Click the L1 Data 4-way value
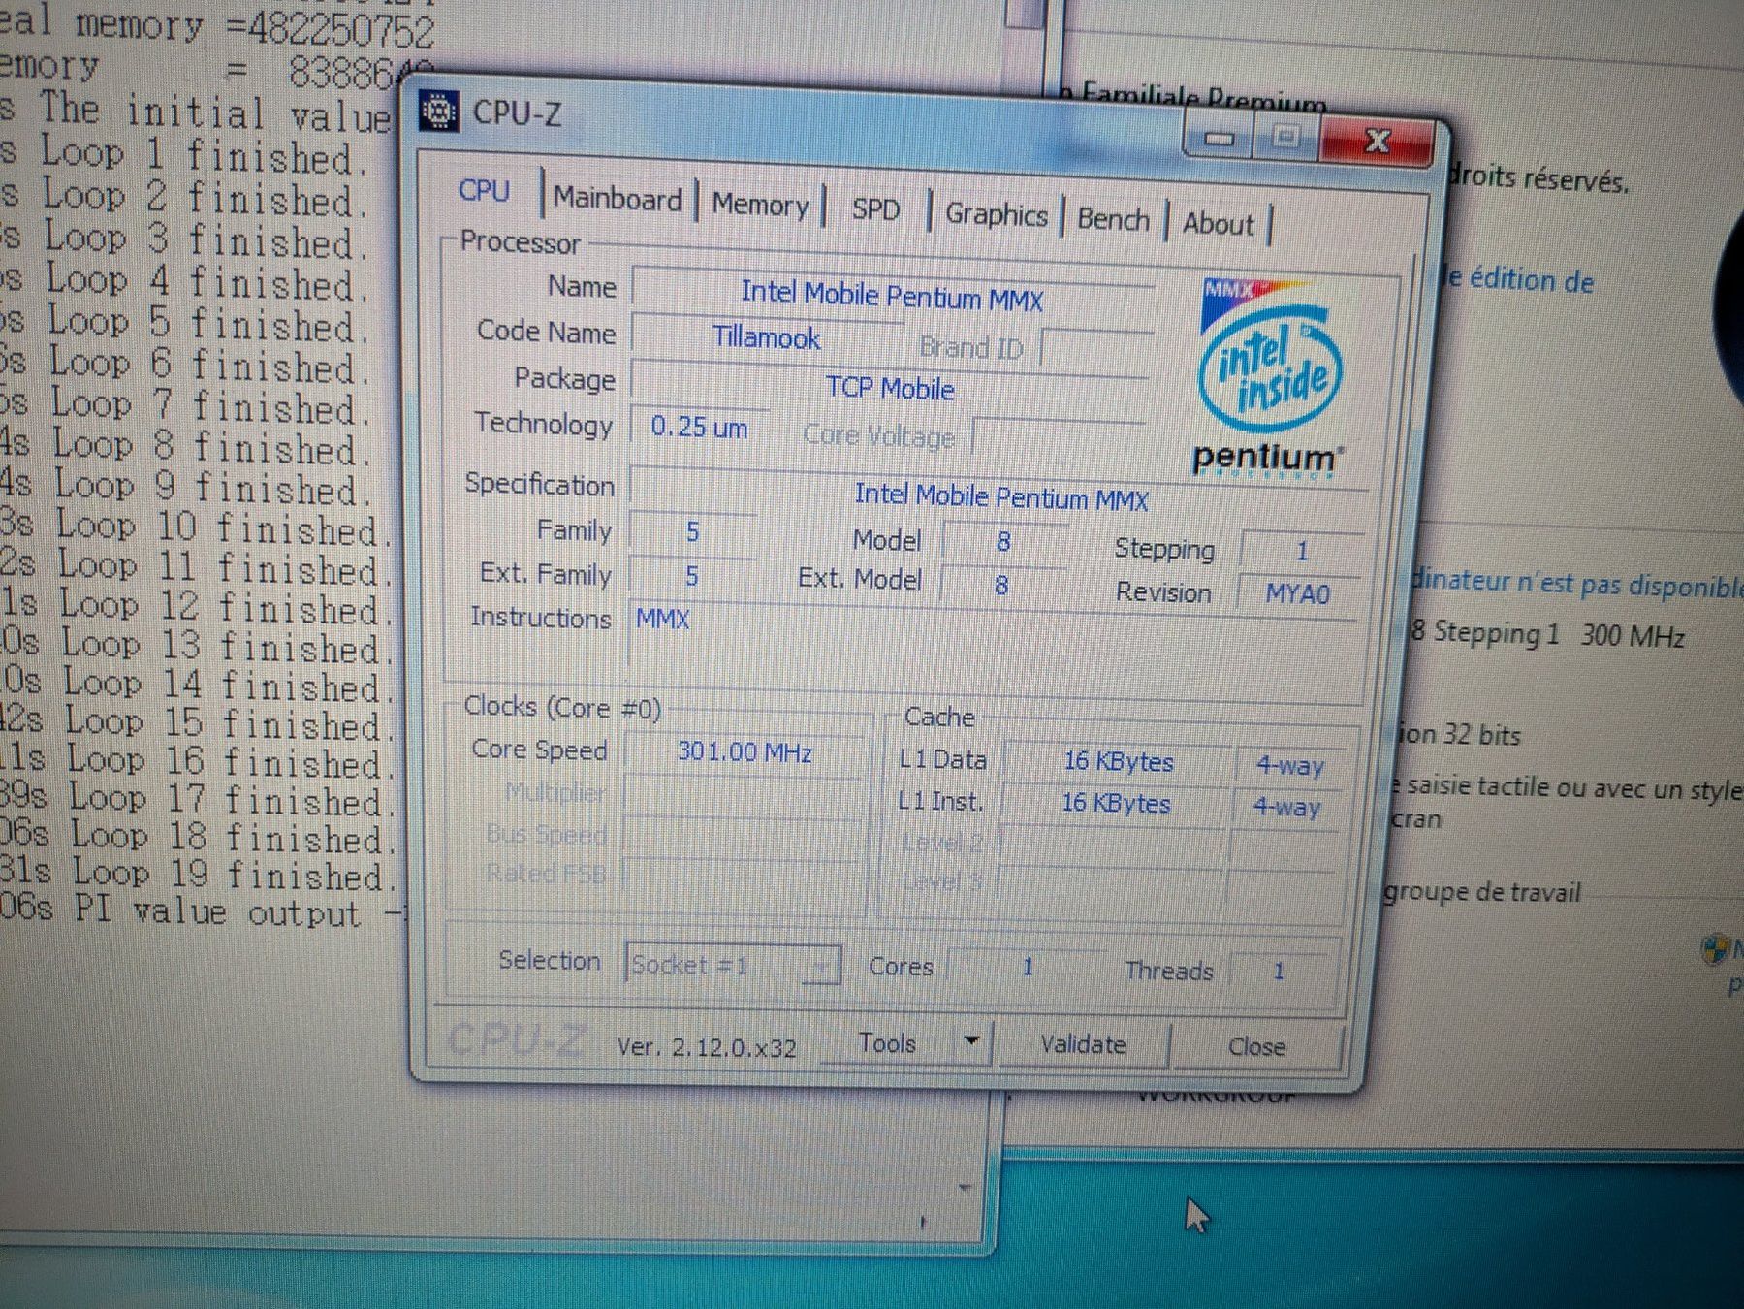The width and height of the screenshot is (1744, 1309). [1289, 766]
